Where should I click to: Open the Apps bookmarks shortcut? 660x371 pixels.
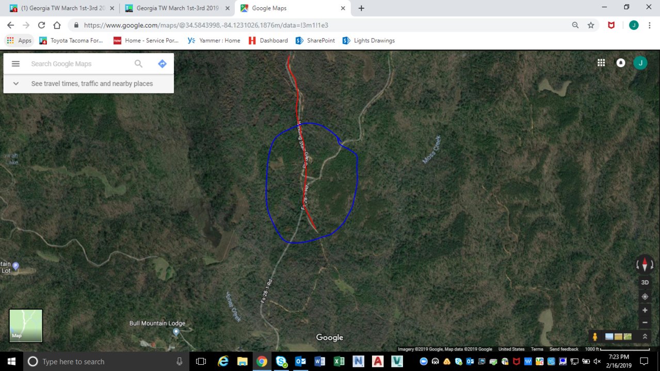(19, 40)
